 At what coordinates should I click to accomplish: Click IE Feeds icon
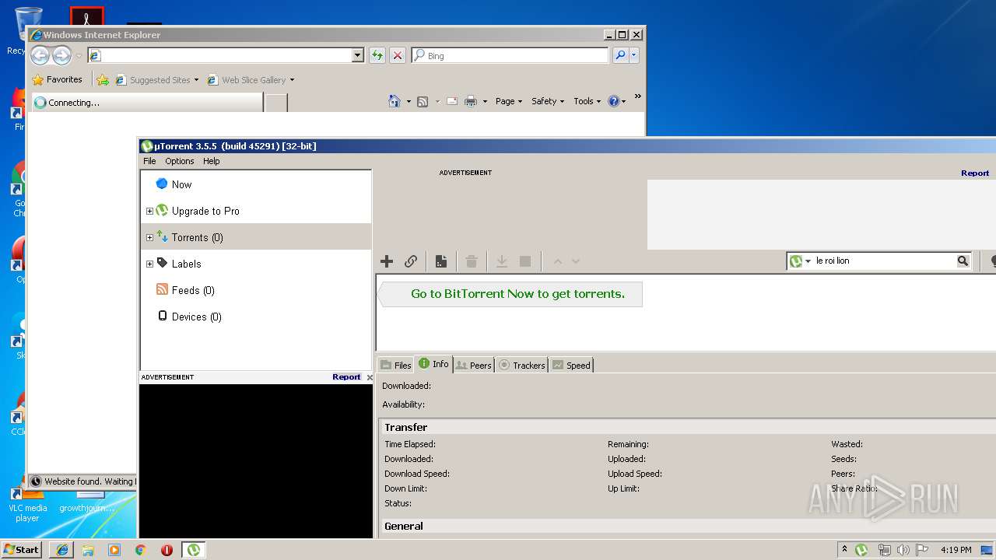pyautogui.click(x=423, y=101)
